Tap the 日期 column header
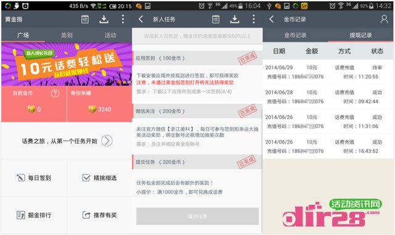Image resolution: width=395 pixels, height=235 pixels. pos(279,51)
